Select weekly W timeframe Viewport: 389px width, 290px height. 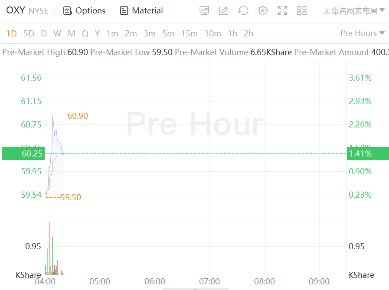(x=57, y=33)
